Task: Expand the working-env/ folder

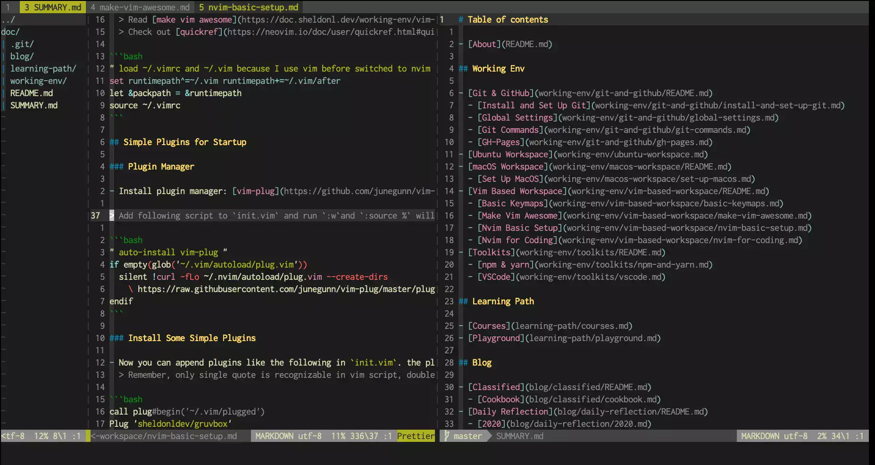Action: coord(39,81)
